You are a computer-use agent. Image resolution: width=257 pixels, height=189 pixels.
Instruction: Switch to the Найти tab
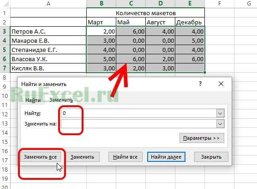[x=33, y=100]
